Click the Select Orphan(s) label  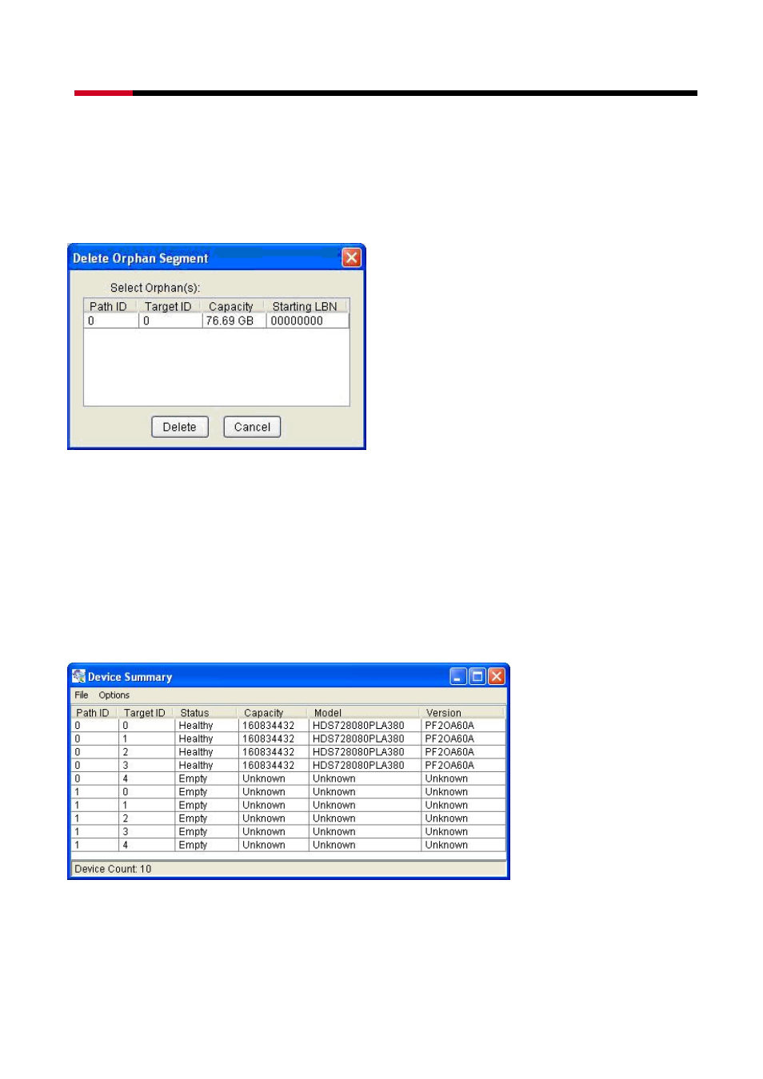pos(155,288)
